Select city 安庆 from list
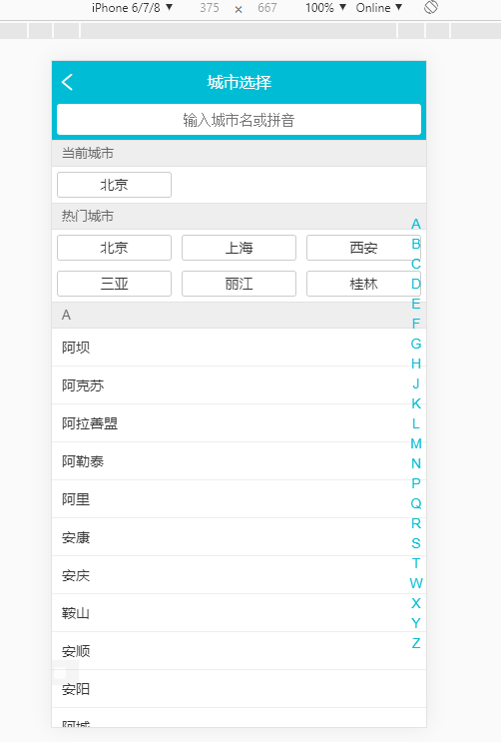The image size is (501, 742). pos(239,575)
